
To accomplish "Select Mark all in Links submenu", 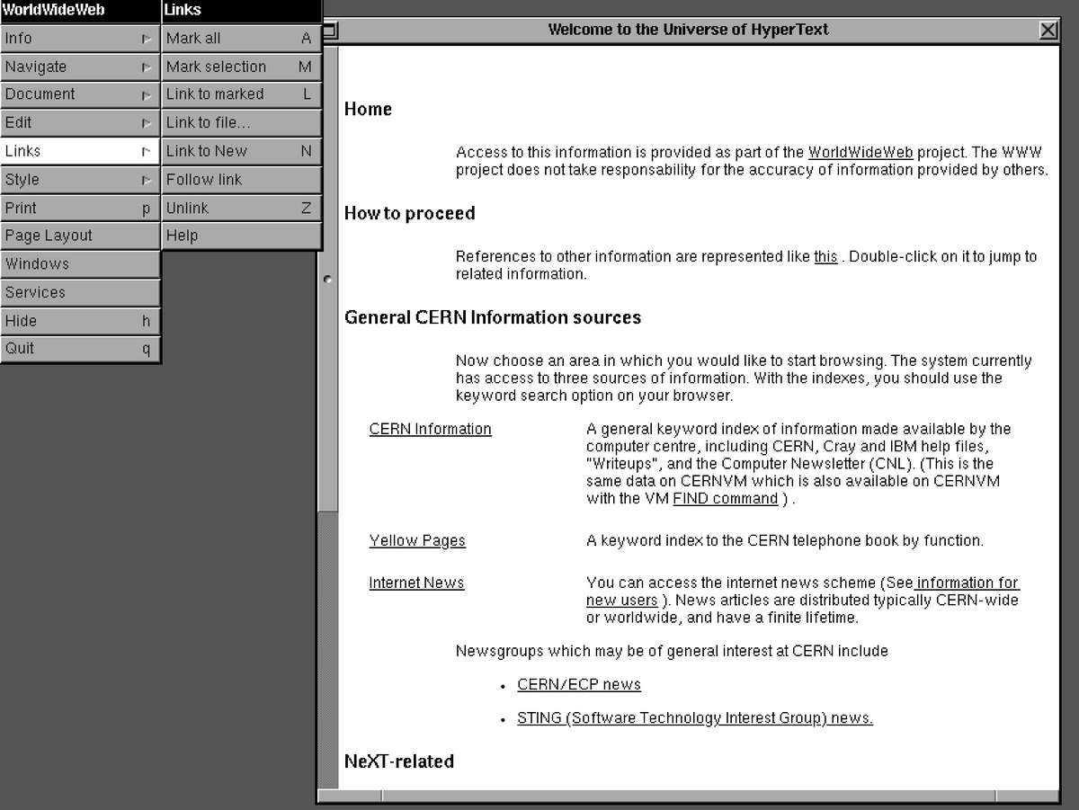I will click(x=242, y=38).
